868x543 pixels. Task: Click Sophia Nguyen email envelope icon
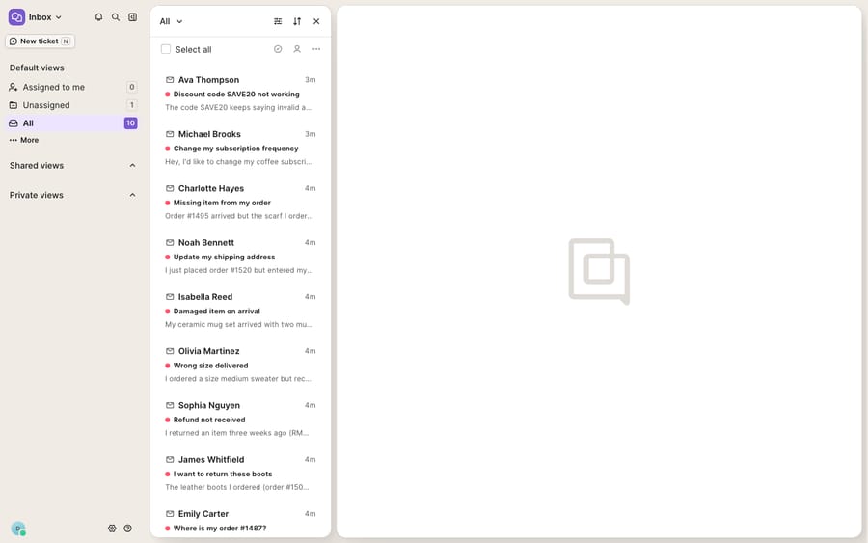tap(170, 405)
